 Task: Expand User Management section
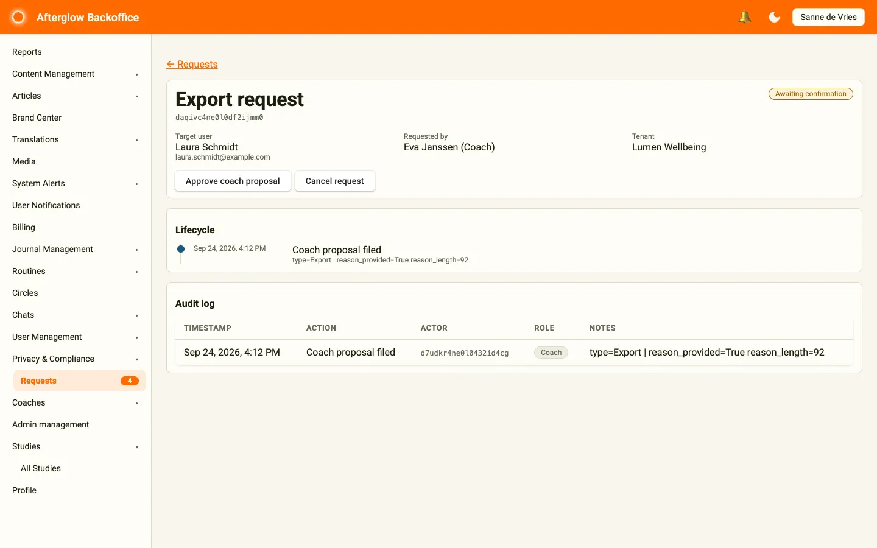point(76,337)
